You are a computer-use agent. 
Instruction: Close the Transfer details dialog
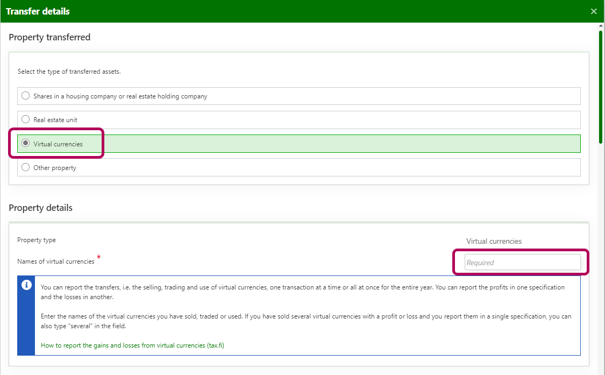tap(594, 11)
